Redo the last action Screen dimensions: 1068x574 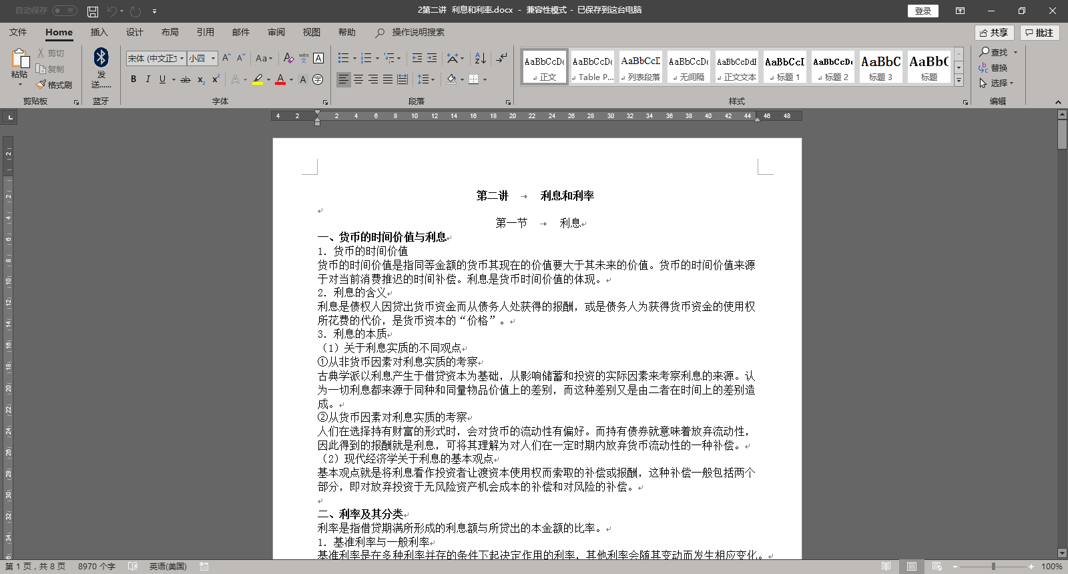(136, 11)
